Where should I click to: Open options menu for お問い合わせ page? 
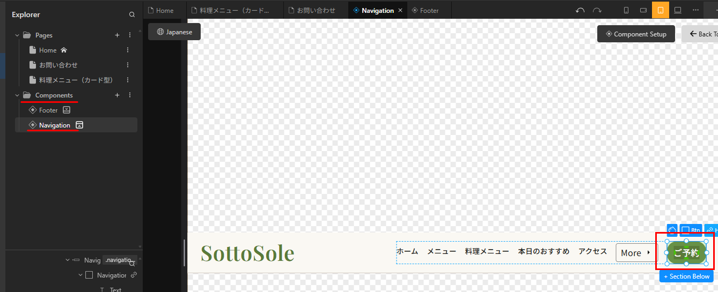[128, 65]
